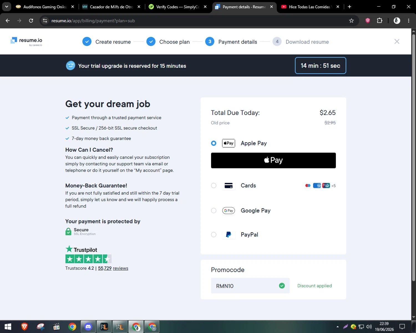The image size is (416, 333).
Task: Switch to Audifonos Gaming Oniku tab
Action: 44,7
